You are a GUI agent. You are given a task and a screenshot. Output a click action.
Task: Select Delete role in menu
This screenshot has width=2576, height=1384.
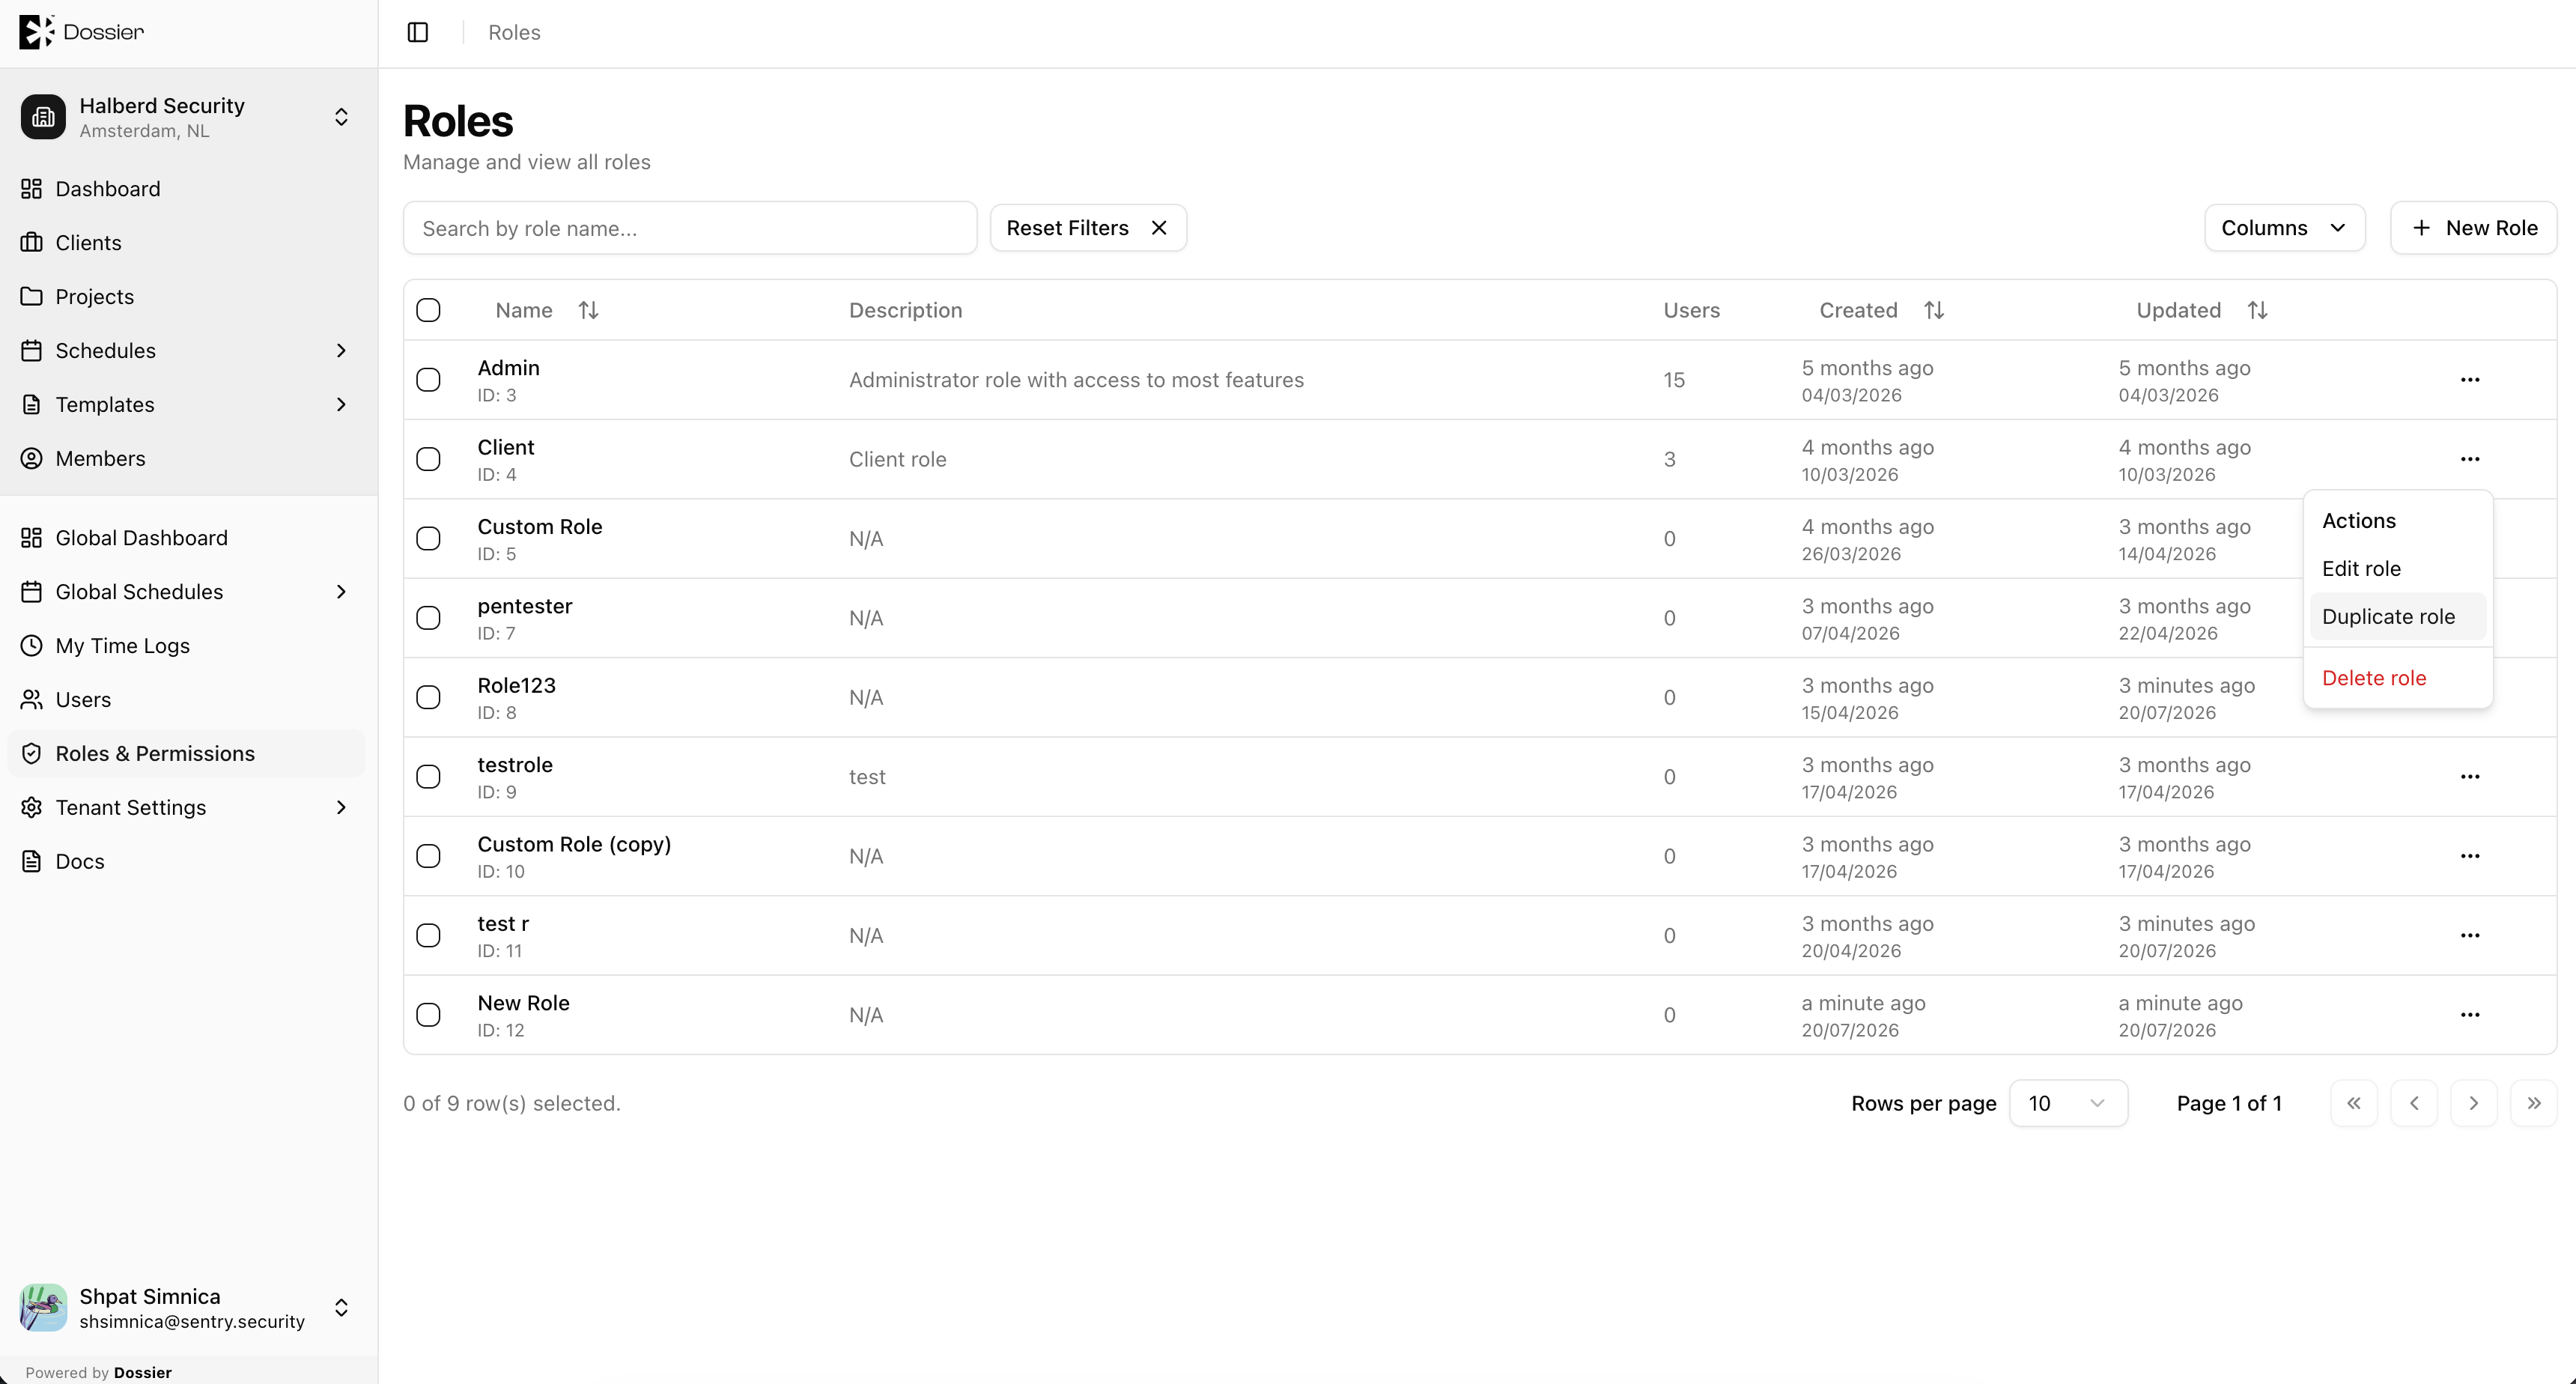coord(2397,678)
